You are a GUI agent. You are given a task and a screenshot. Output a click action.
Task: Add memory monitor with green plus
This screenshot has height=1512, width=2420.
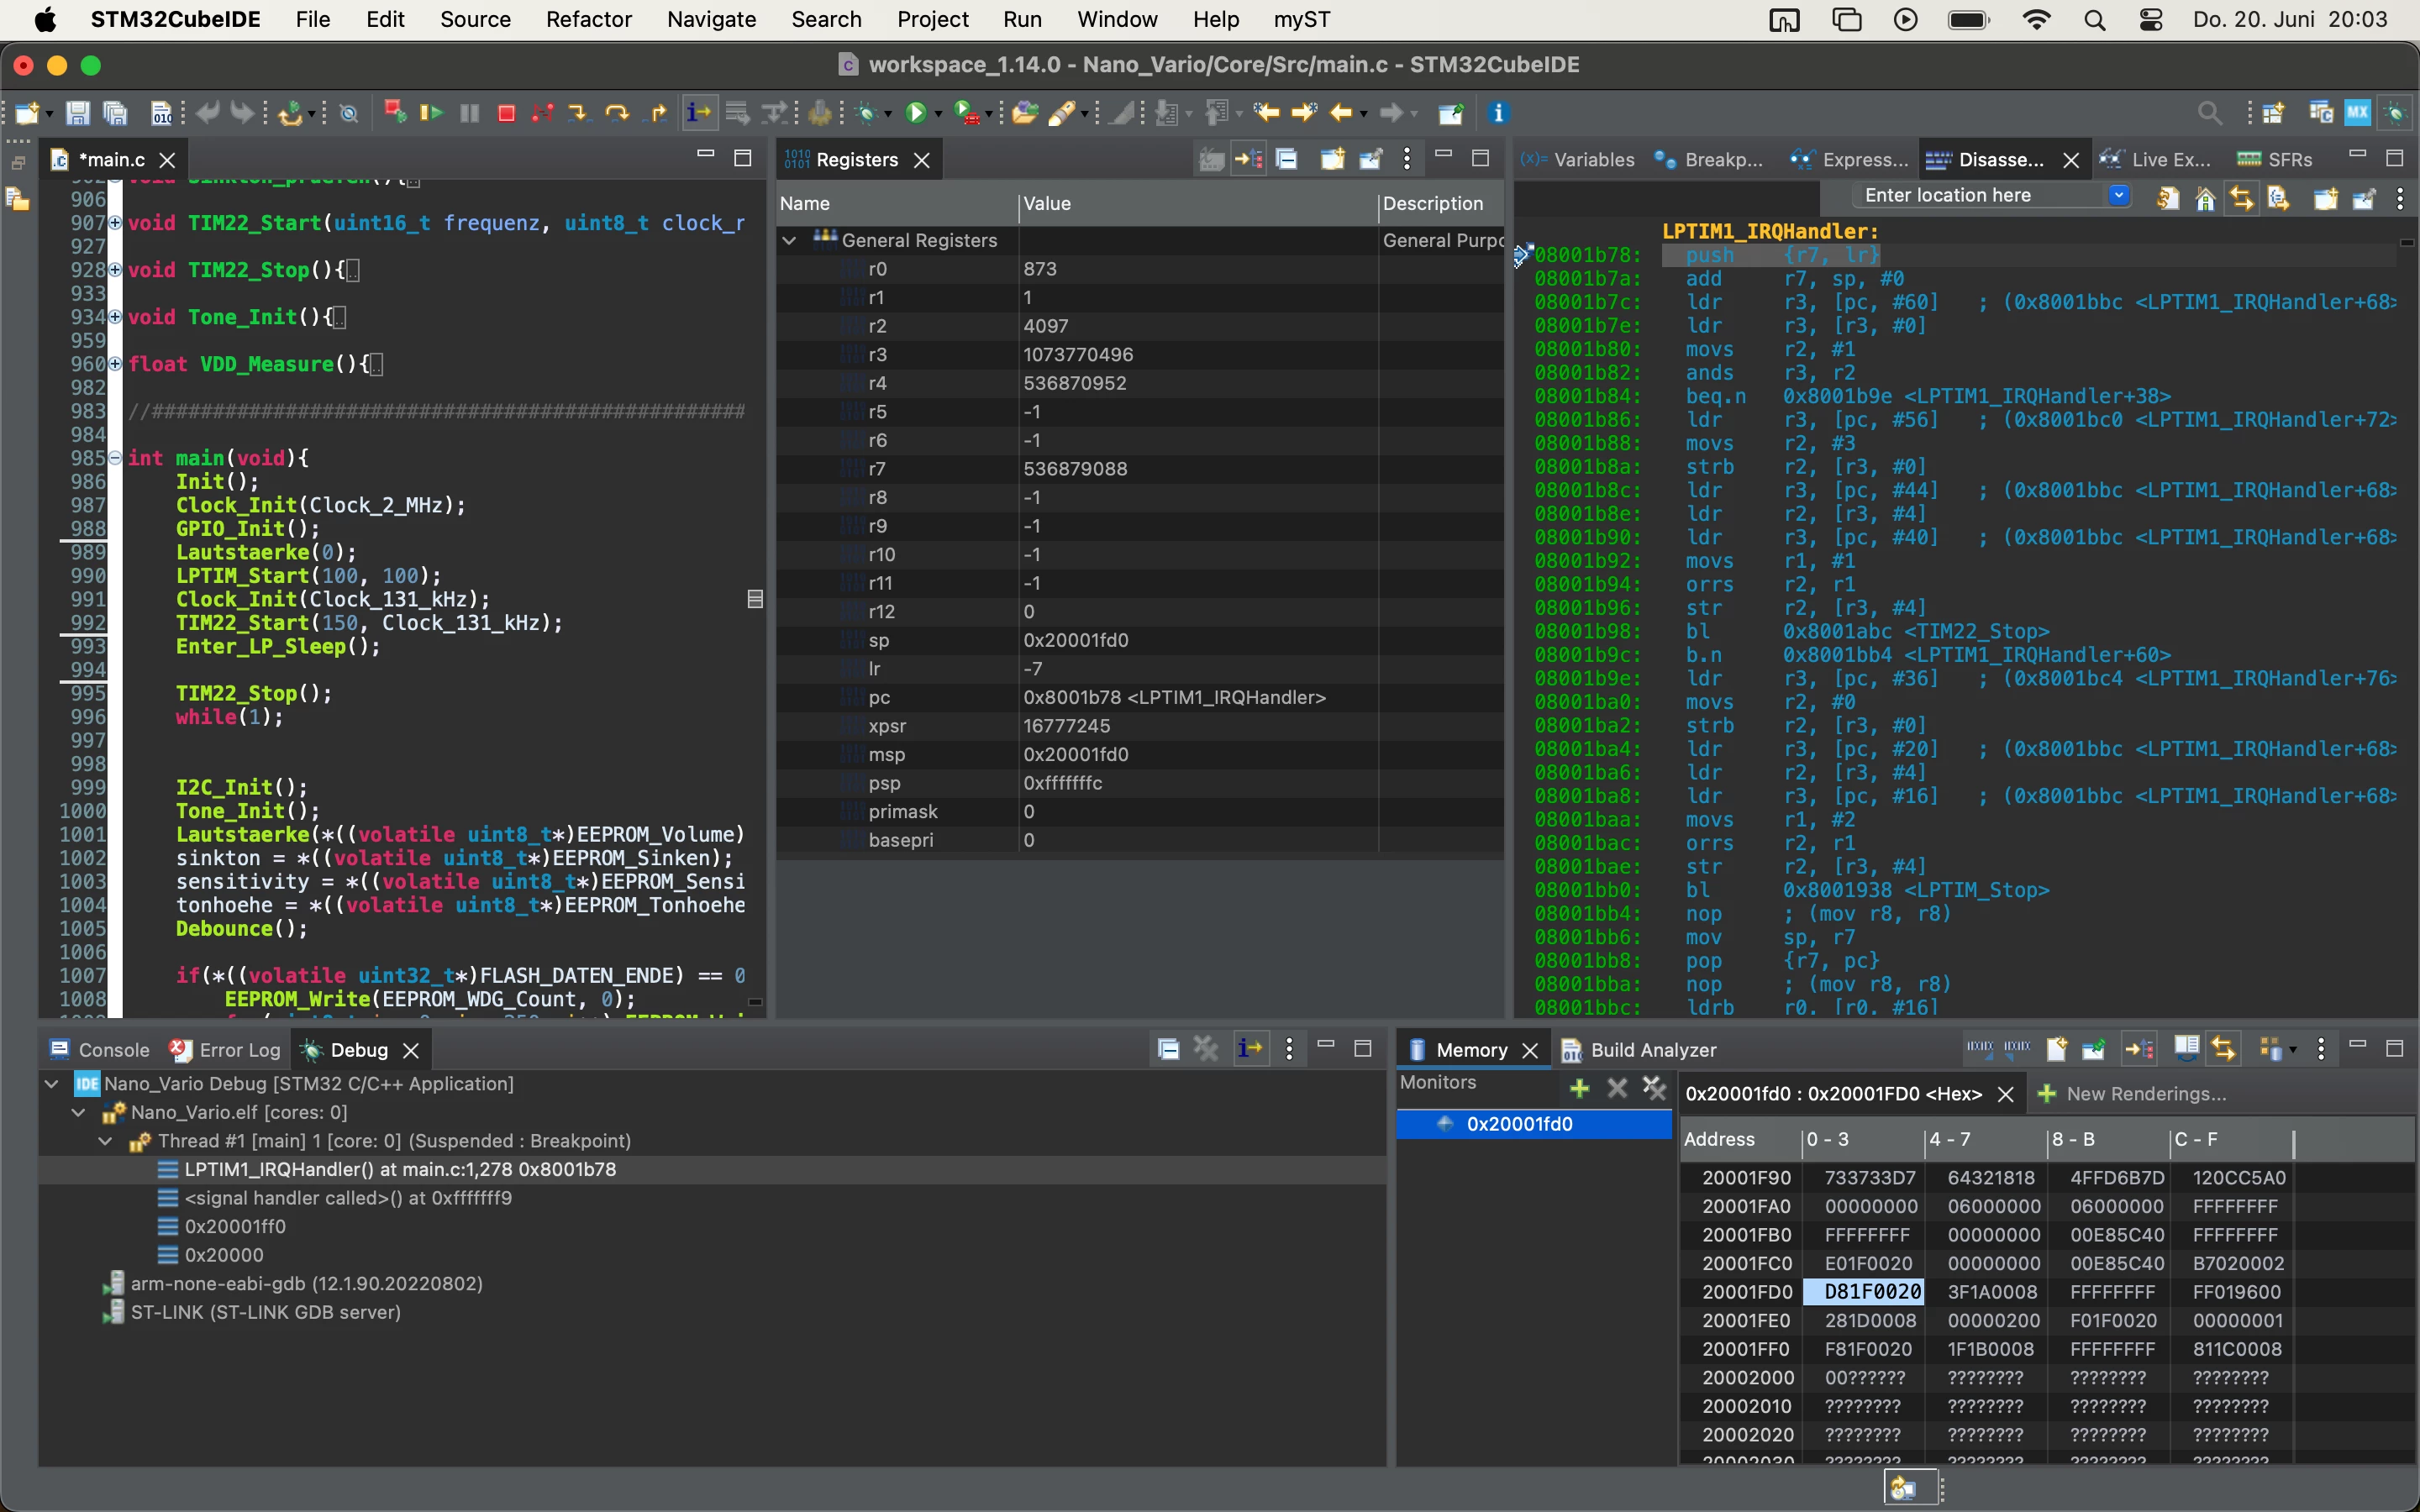click(1579, 1088)
